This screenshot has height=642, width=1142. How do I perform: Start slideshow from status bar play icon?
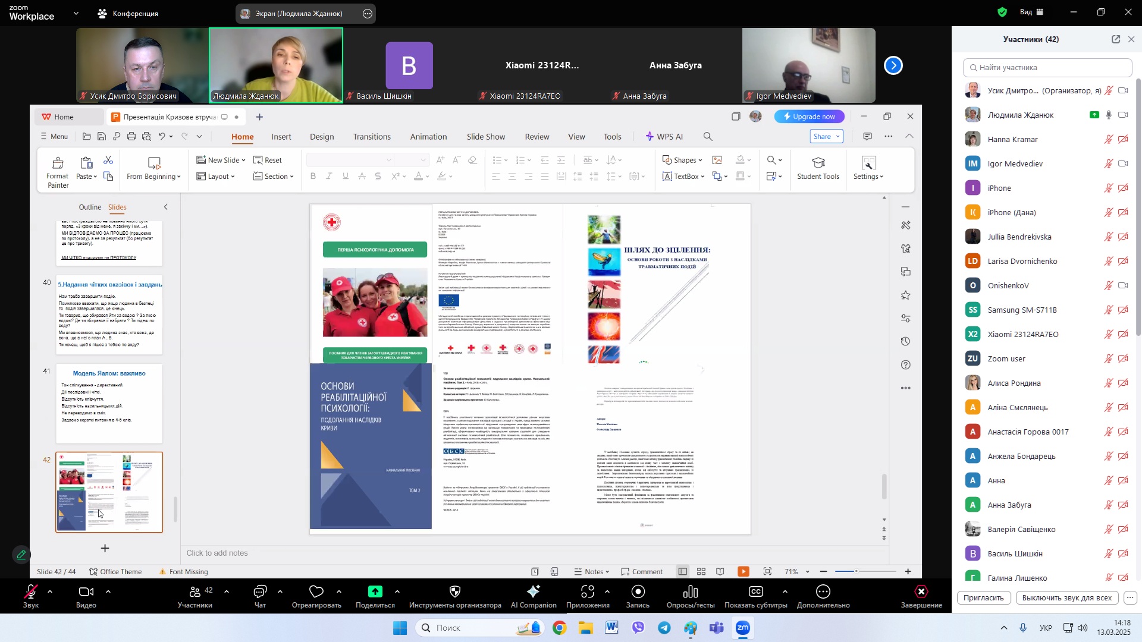click(x=743, y=572)
